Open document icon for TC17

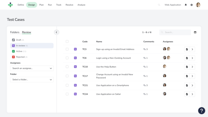[x=187, y=76]
